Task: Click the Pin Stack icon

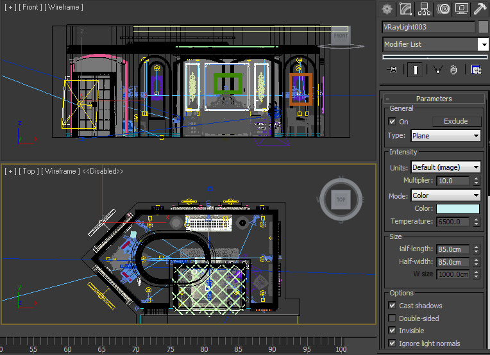Action: point(393,70)
